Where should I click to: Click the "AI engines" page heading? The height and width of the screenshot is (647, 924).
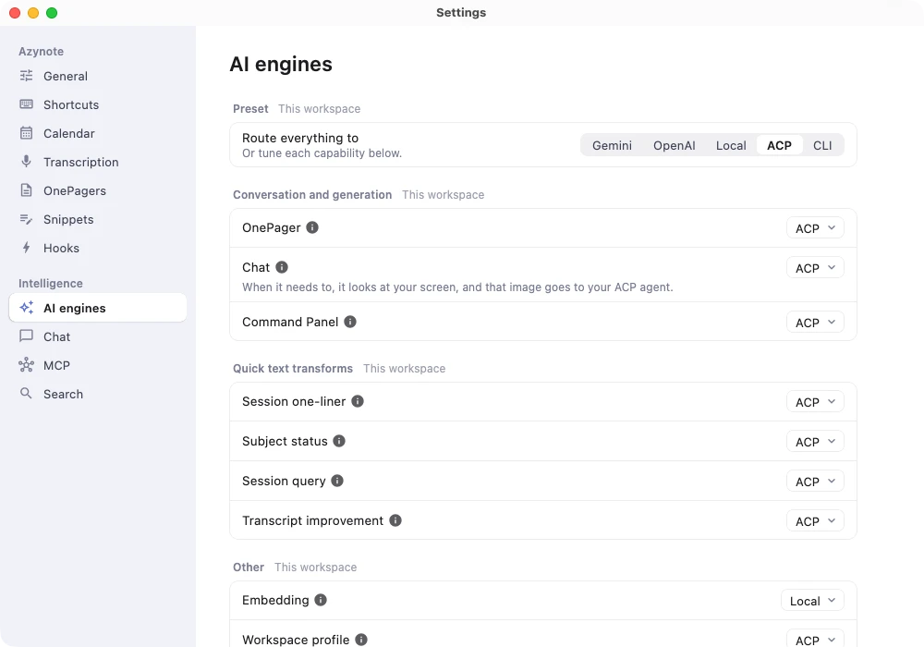pos(281,64)
